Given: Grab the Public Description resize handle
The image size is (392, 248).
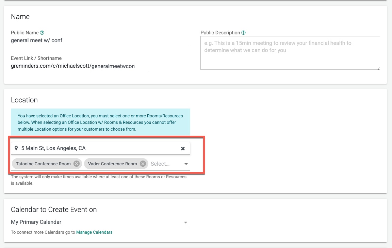Looking at the screenshot, I should [x=378, y=68].
